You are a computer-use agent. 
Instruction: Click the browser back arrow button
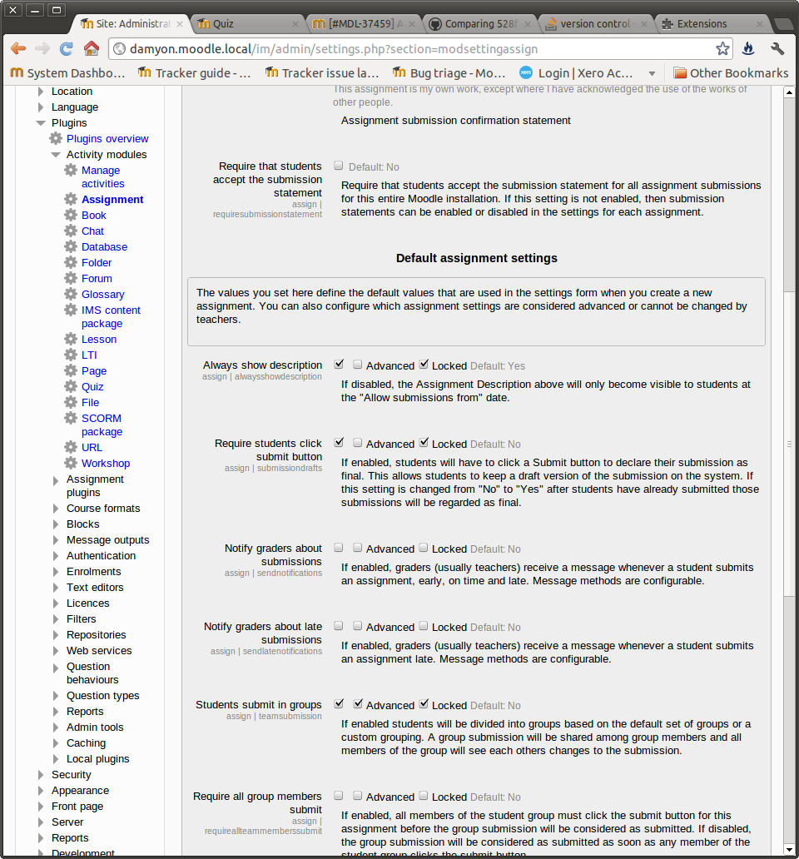tap(18, 49)
